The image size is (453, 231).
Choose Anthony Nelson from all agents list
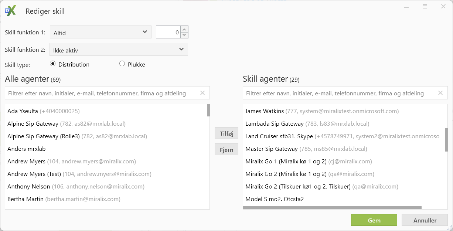click(x=29, y=186)
